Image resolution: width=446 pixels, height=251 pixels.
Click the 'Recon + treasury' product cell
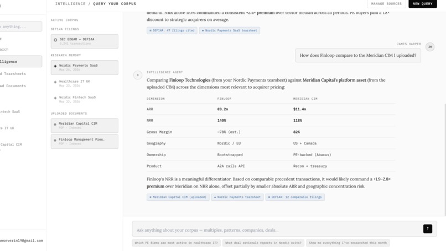tap(310, 166)
